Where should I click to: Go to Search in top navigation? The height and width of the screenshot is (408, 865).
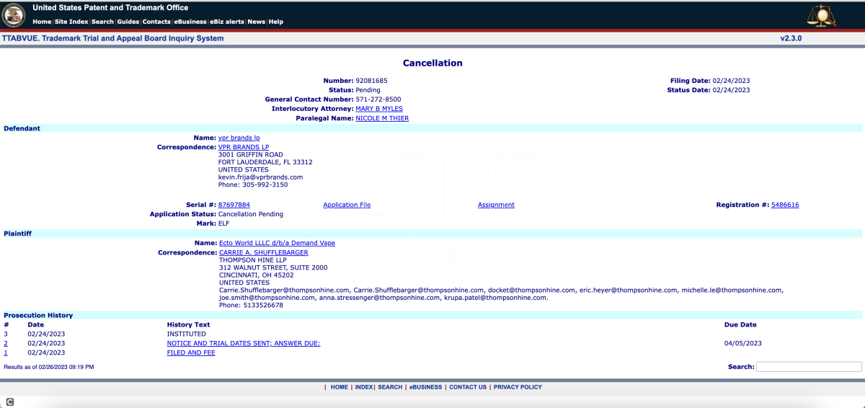click(102, 22)
